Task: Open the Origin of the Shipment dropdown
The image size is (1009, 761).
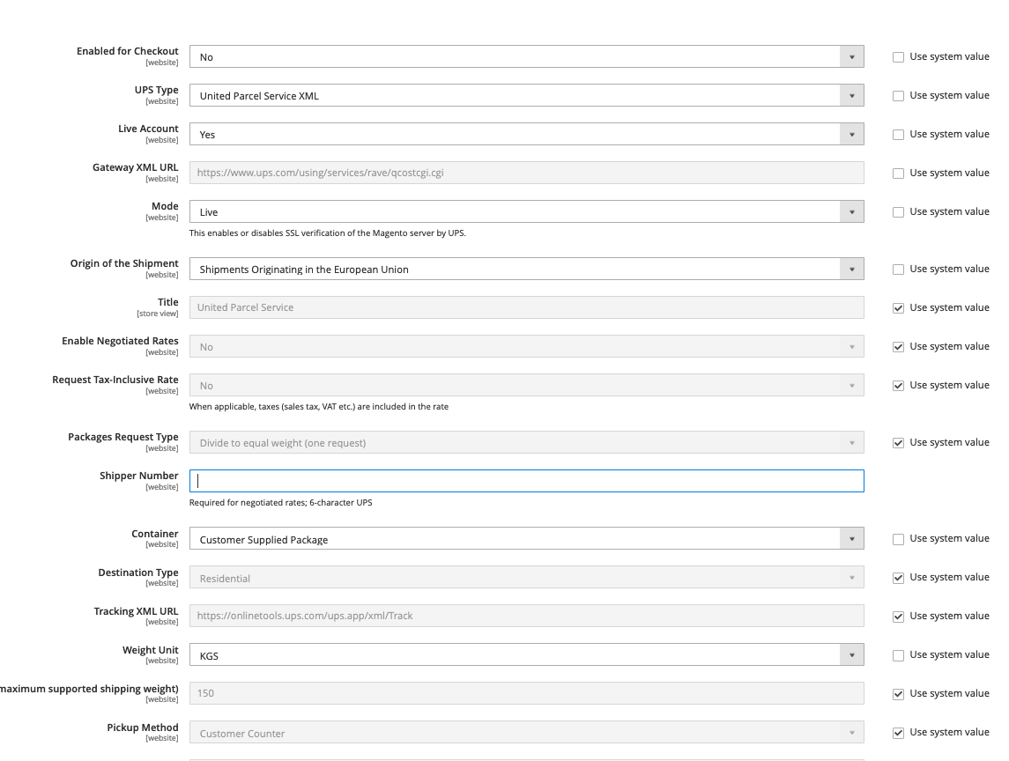Action: [x=526, y=270]
